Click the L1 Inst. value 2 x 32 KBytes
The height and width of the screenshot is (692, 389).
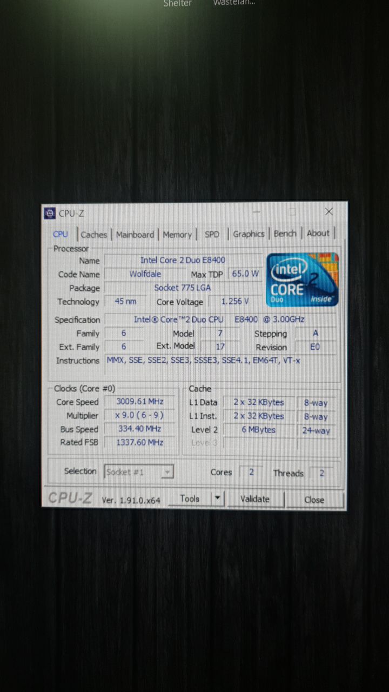tap(259, 416)
